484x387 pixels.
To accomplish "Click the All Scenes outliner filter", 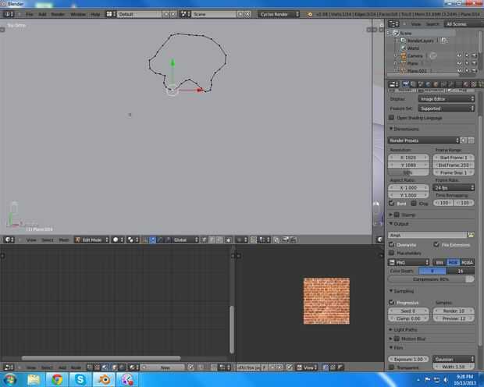I will click(x=464, y=24).
